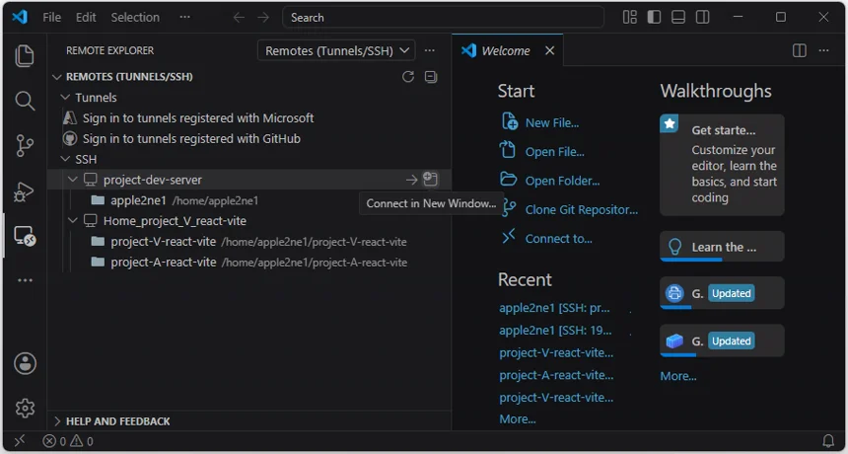
Task: Open Remotes (Tunnels/SSH) dropdown
Action: click(336, 51)
